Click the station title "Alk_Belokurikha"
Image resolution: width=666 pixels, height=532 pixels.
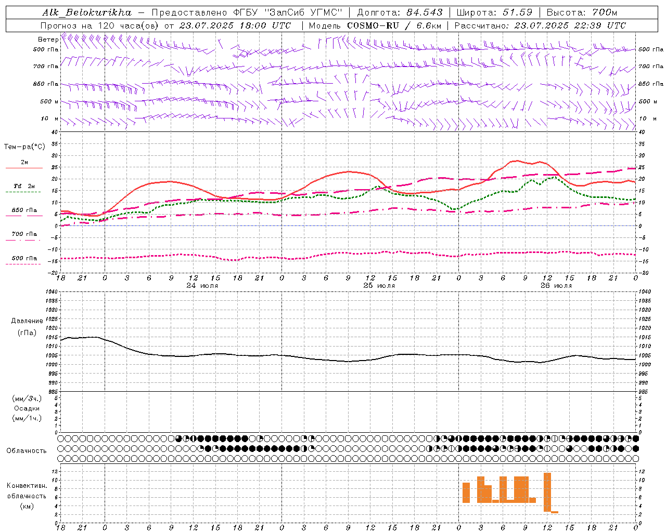[x=87, y=12]
